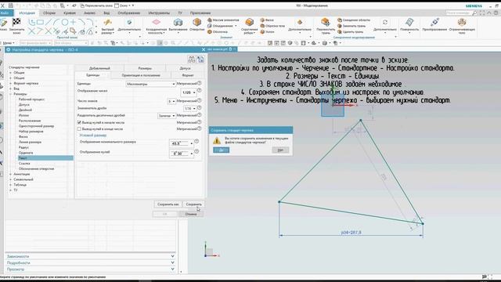Click the Bounding Body icon

coord(462,22)
